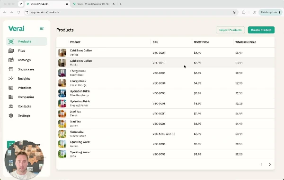Open Pricelists in the sidebar
Image resolution: width=284 pixels, height=180 pixels.
27,88
